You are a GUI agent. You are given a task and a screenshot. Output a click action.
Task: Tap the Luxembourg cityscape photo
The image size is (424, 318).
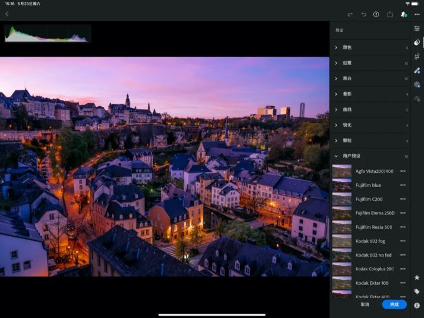(164, 166)
